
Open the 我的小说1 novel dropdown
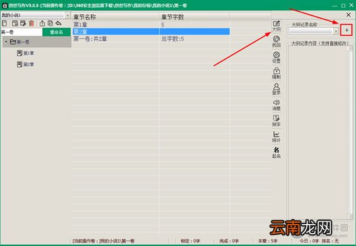[67, 16]
